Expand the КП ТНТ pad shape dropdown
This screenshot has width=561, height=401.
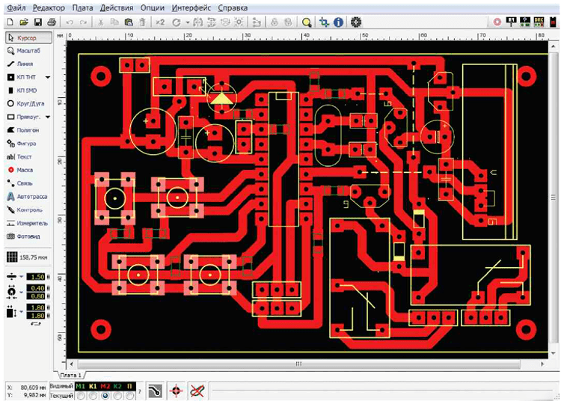(x=48, y=77)
